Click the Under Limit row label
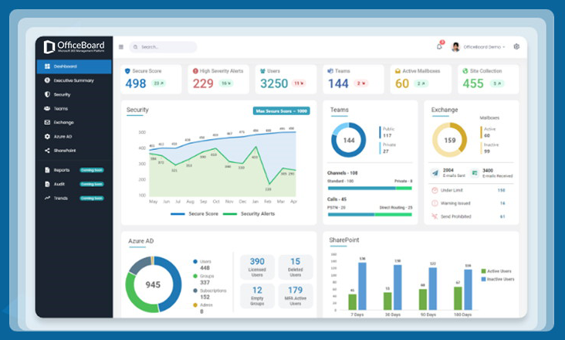Screen dimensions: 565x340 pos(452,190)
